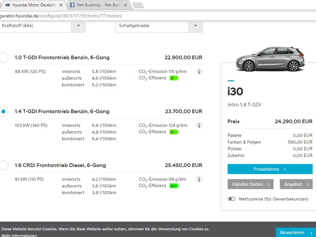This screenshot has width=316, height=237.
Task: Click the silver i30 car image
Action: tap(270, 59)
